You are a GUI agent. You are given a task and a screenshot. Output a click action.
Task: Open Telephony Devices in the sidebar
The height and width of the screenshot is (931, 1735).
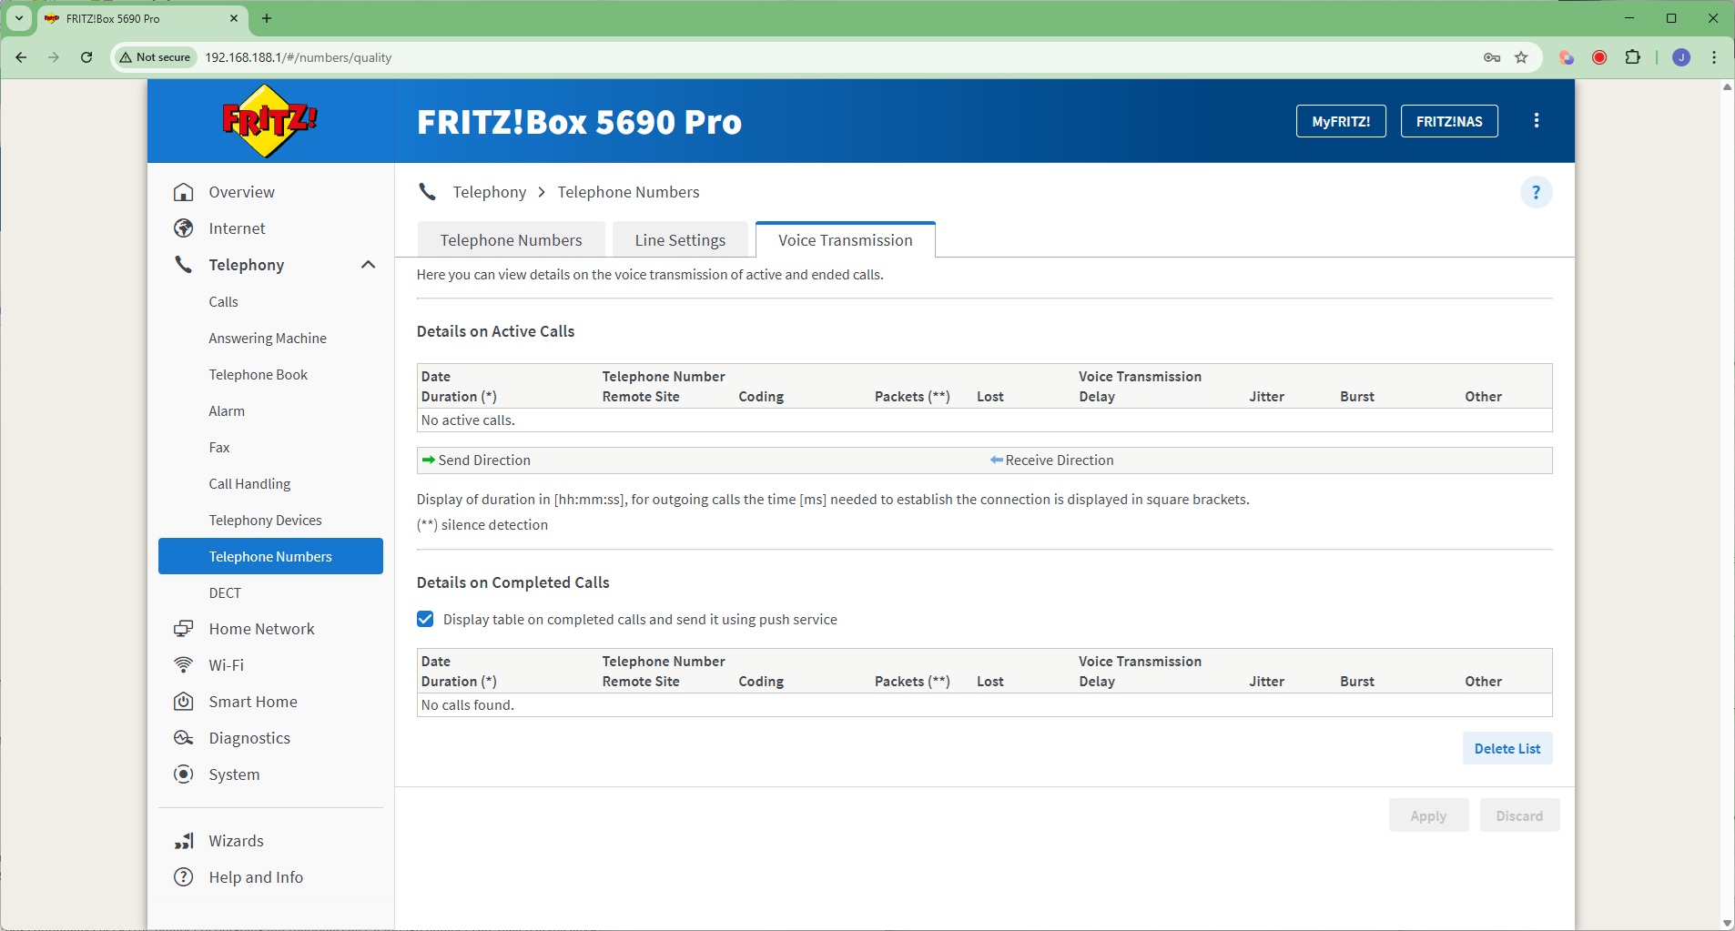(265, 521)
